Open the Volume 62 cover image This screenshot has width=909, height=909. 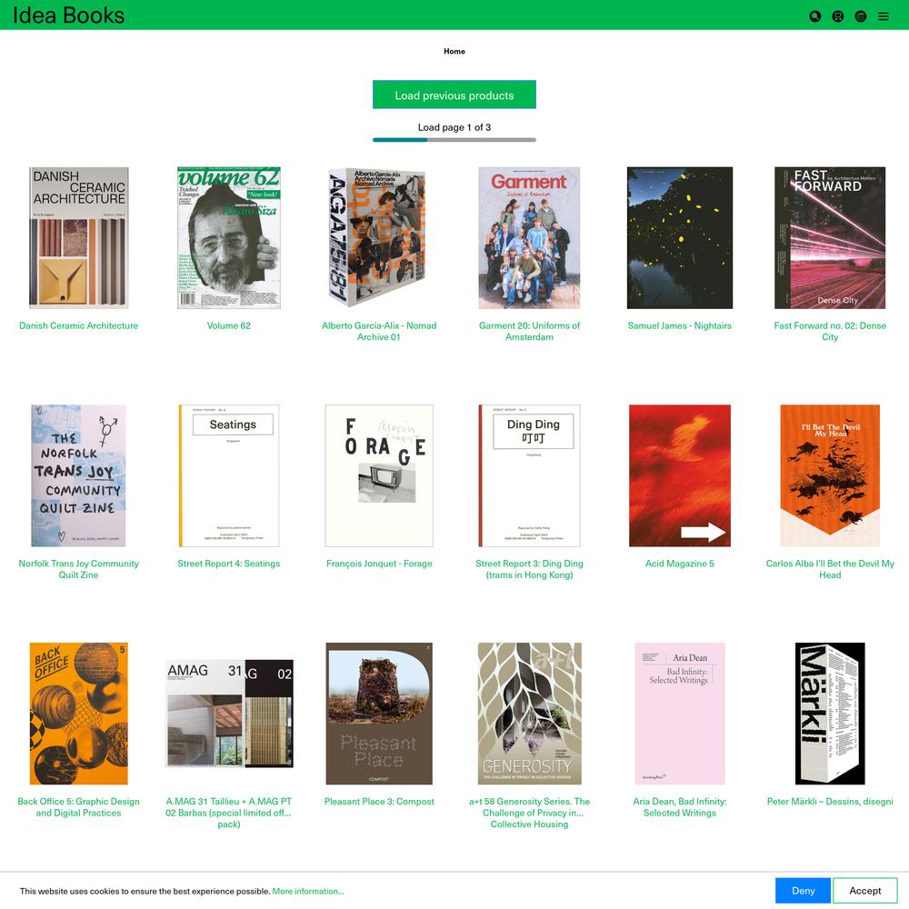(x=229, y=237)
